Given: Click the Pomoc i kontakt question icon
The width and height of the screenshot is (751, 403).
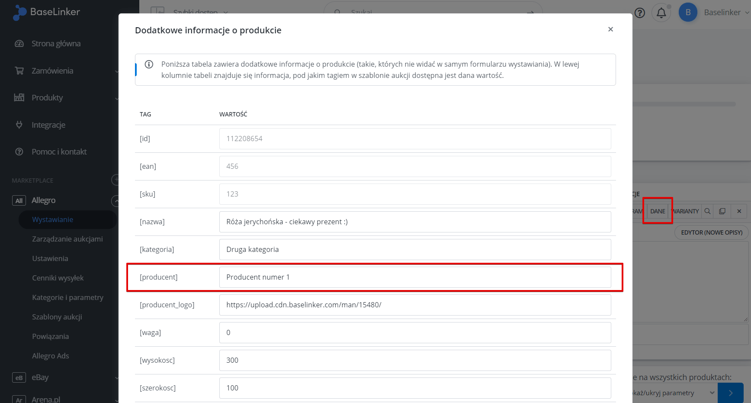Looking at the screenshot, I should click(19, 152).
